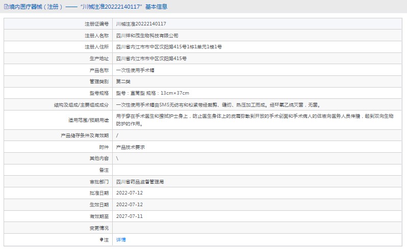407x249 pixels.
Task: Click the structure description mentioning SMS无纺布
Action: pyautogui.click(x=219, y=105)
